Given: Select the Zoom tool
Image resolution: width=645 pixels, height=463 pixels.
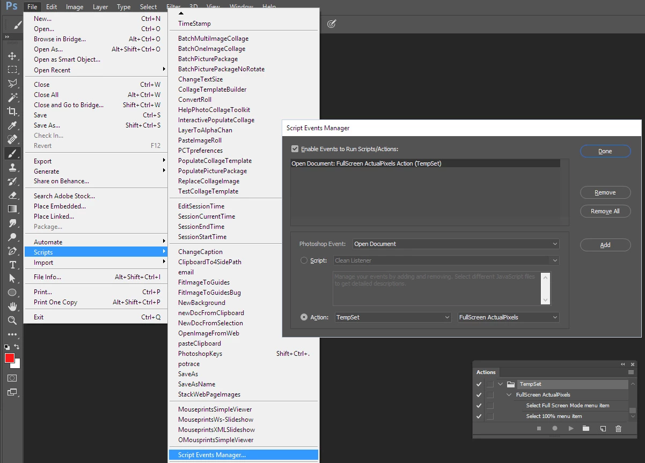Looking at the screenshot, I should (12, 320).
